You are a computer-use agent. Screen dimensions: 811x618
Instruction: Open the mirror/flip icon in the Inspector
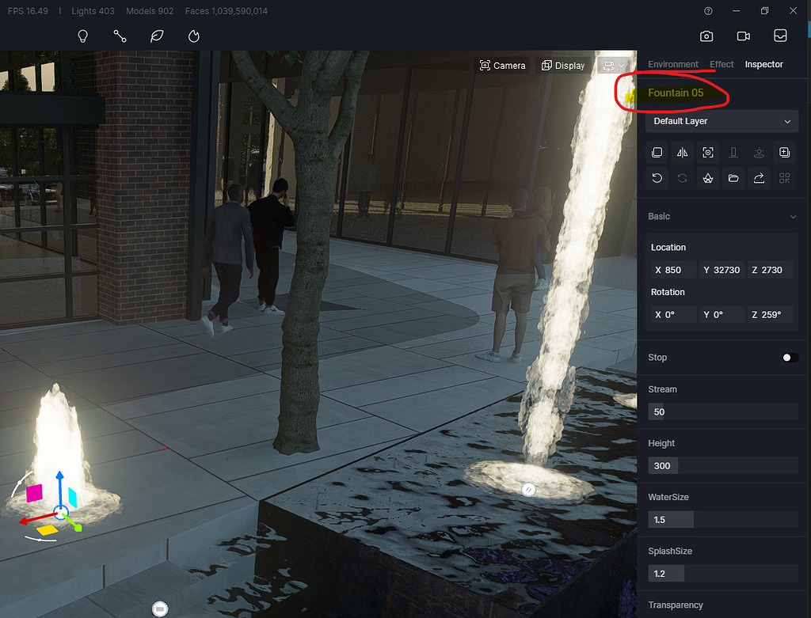(x=682, y=152)
